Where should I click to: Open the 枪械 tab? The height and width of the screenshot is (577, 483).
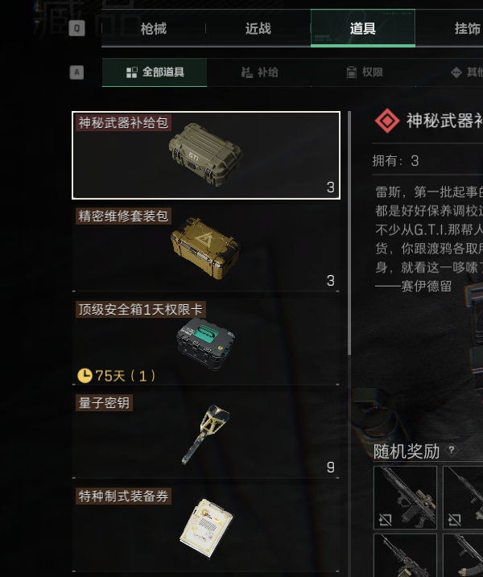pos(154,28)
